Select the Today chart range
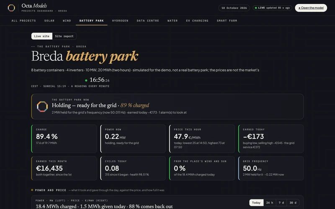 256,203
